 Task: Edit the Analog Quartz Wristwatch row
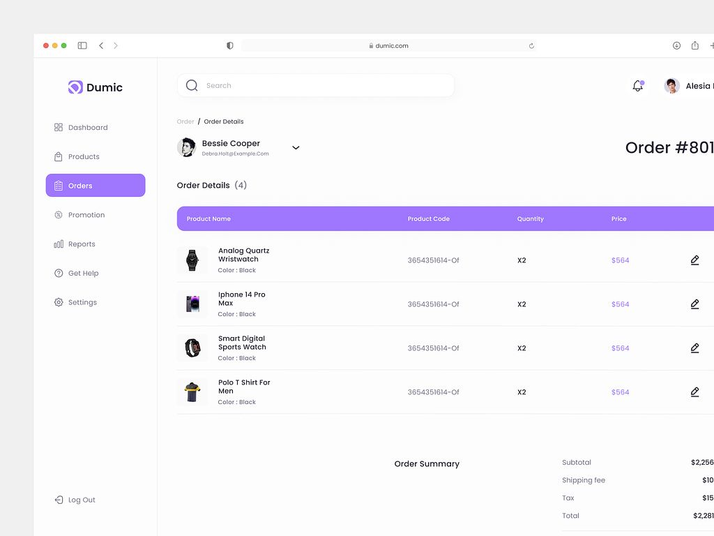point(694,260)
